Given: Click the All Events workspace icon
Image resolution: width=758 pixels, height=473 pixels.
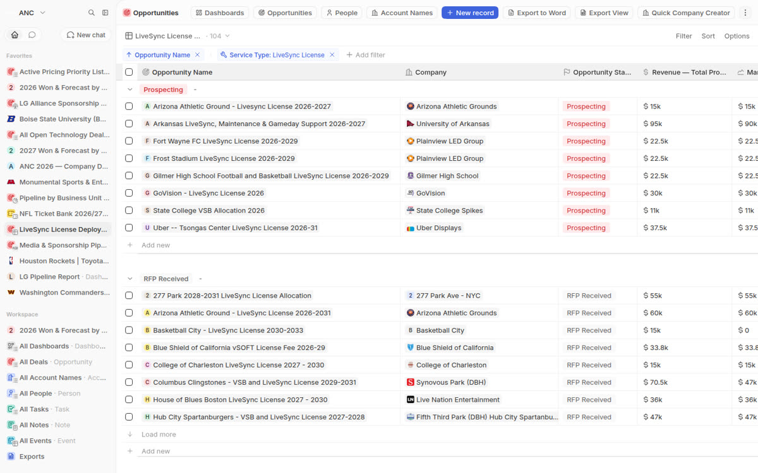Looking at the screenshot, I should pos(11,440).
